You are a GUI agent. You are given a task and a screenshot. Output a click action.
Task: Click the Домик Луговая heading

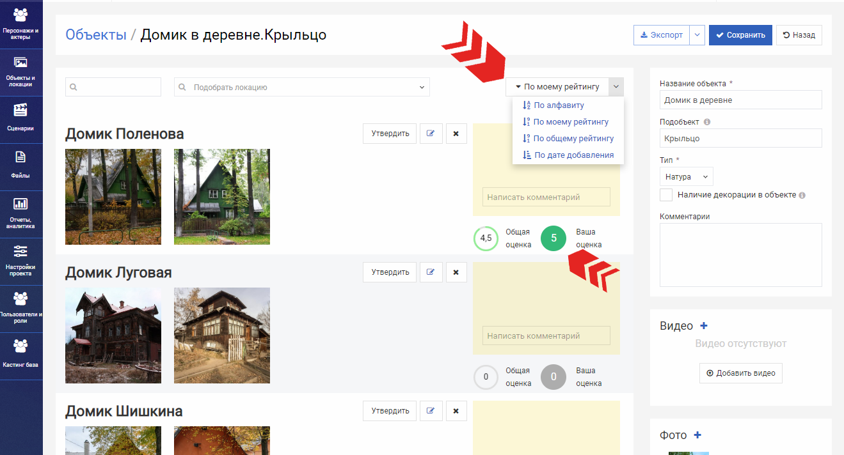point(118,272)
